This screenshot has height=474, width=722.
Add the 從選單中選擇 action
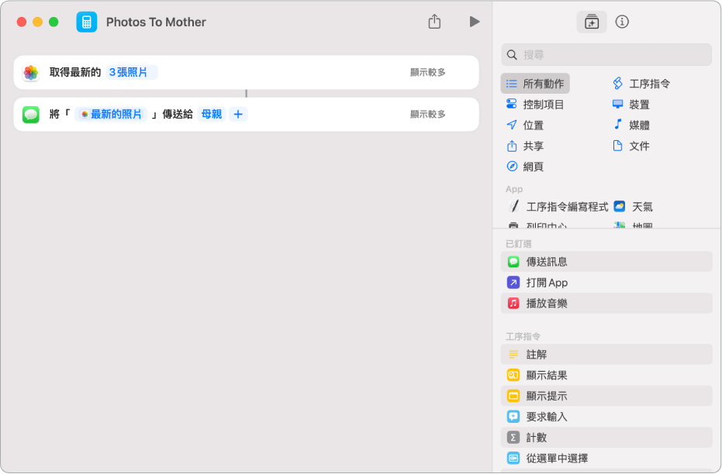606,458
